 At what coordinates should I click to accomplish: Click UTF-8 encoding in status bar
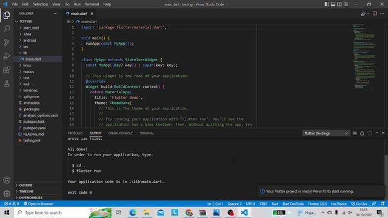(250, 204)
